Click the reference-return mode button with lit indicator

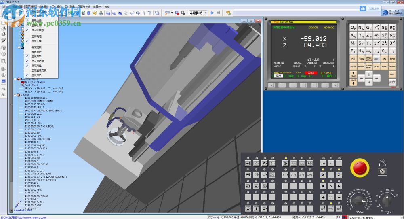(x=286, y=163)
